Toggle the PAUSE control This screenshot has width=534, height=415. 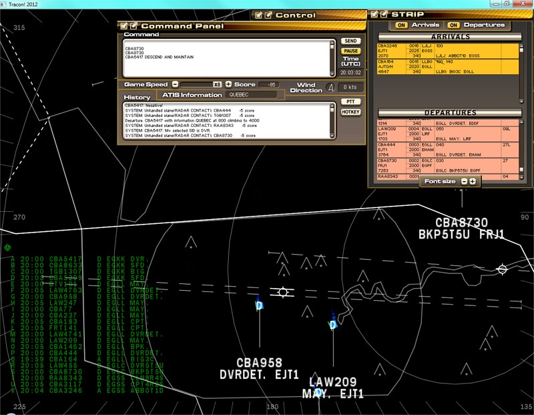tap(350, 51)
